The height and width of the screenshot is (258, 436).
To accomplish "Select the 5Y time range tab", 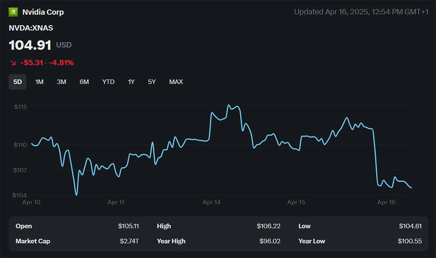I will (152, 82).
